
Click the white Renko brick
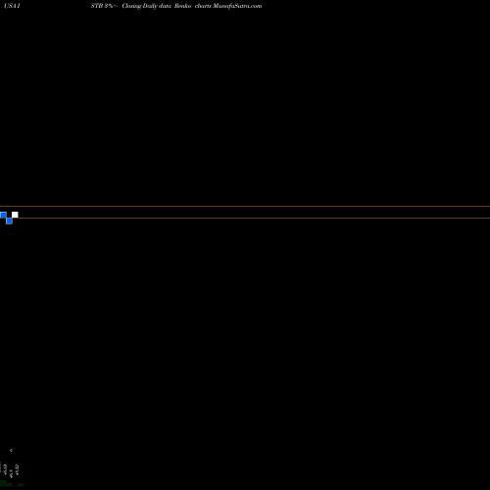point(15,215)
